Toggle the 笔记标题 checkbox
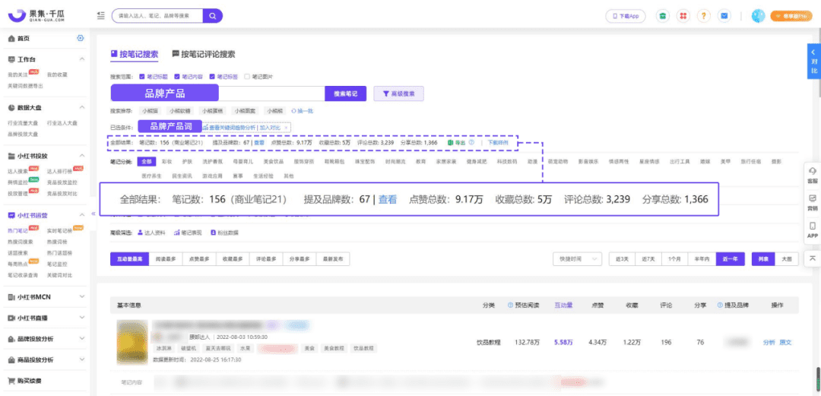This screenshot has height=396, width=821. [x=142, y=77]
